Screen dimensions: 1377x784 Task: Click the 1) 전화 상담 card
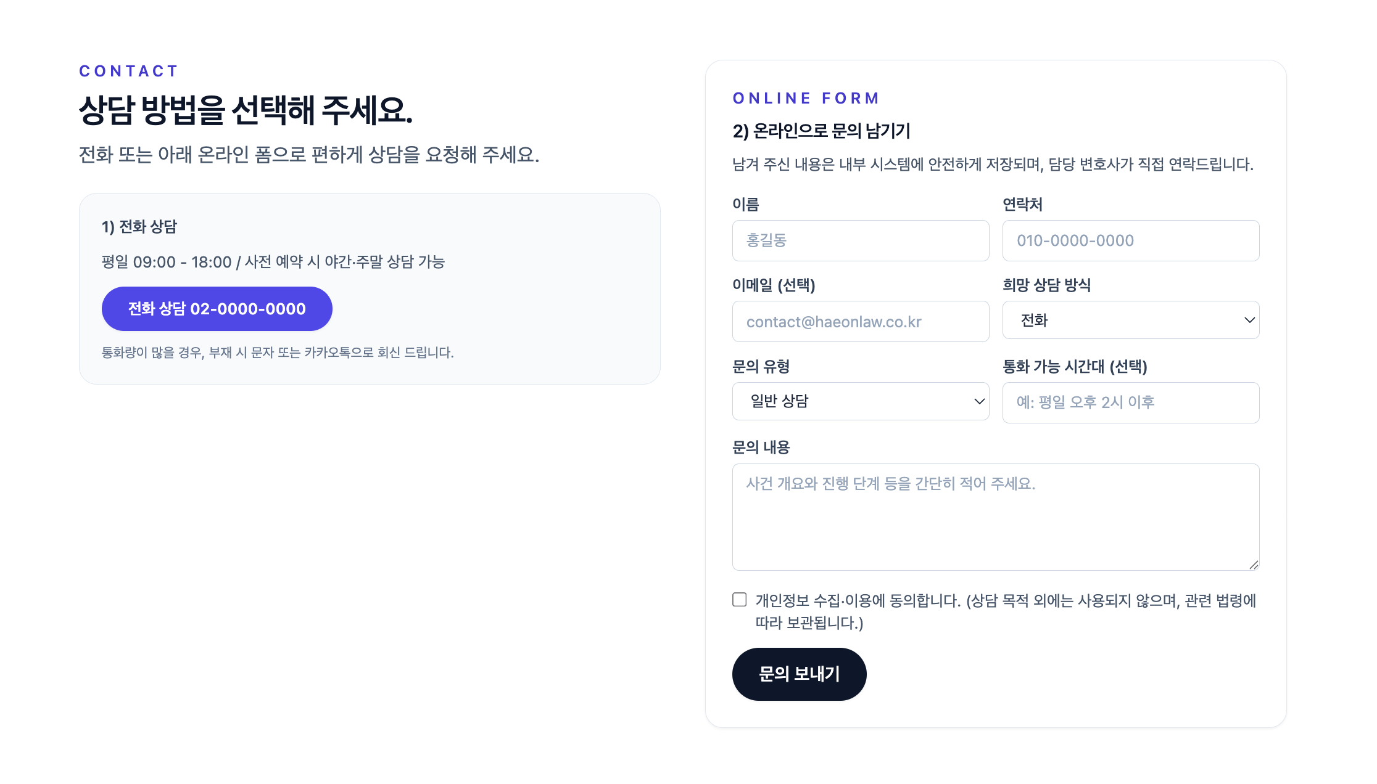click(370, 287)
